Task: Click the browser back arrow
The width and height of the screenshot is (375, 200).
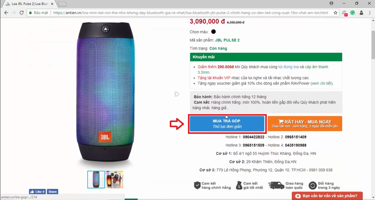Action: click(6, 13)
